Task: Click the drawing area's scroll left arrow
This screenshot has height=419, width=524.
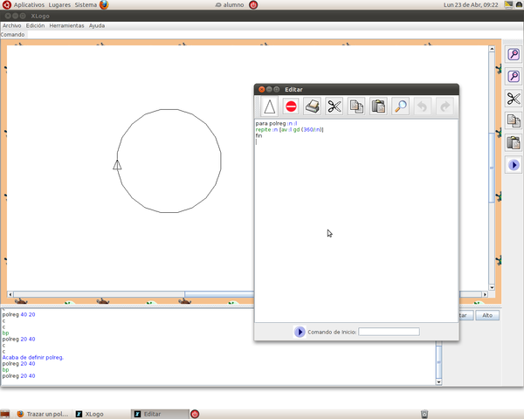Action: pyautogui.click(x=10, y=294)
